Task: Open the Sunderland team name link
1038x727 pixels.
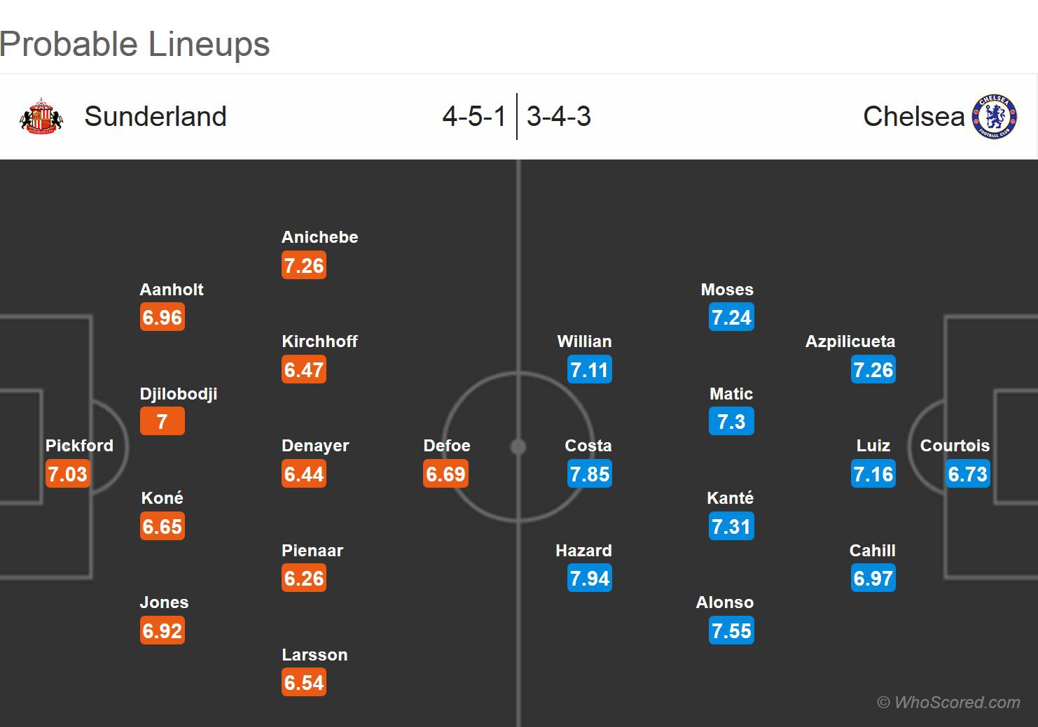Action: [155, 117]
